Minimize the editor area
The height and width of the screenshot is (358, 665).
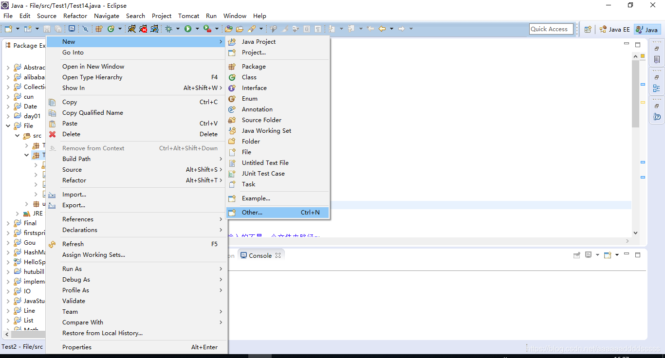tap(627, 44)
